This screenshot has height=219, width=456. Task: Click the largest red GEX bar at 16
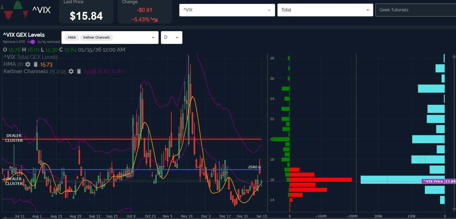[321, 180]
